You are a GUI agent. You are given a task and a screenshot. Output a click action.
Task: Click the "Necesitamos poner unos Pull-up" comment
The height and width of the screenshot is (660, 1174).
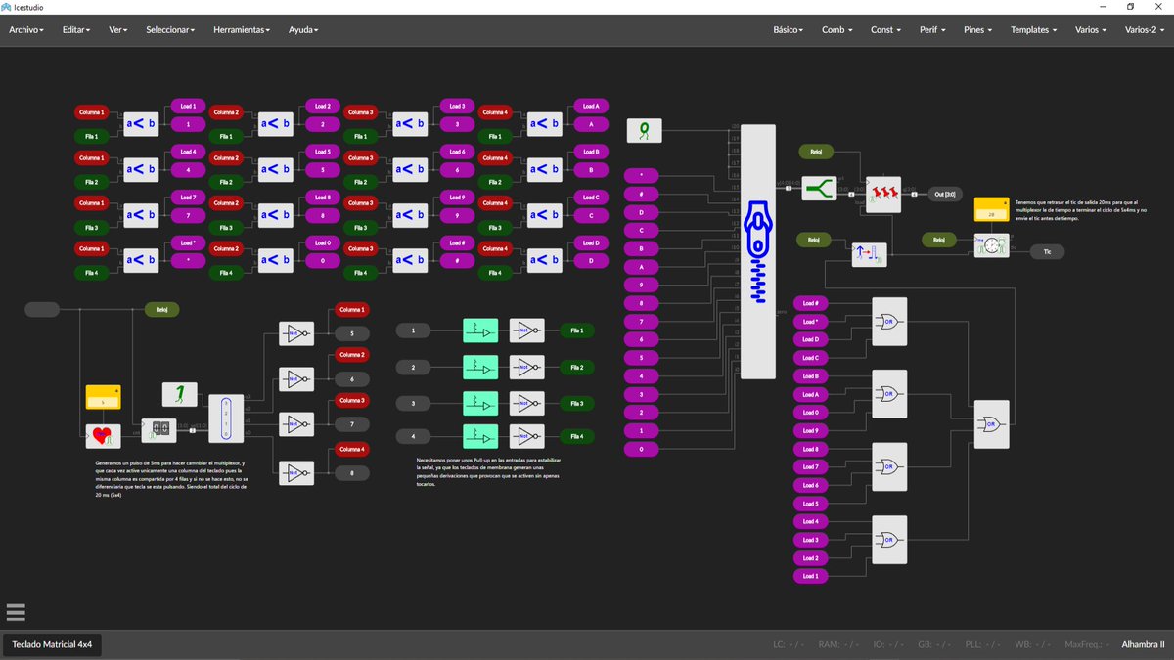point(488,470)
